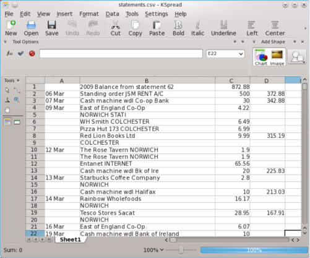Viewport: 310px width, 258px height.
Task: Select the pan hand tool
Action: 7,110
